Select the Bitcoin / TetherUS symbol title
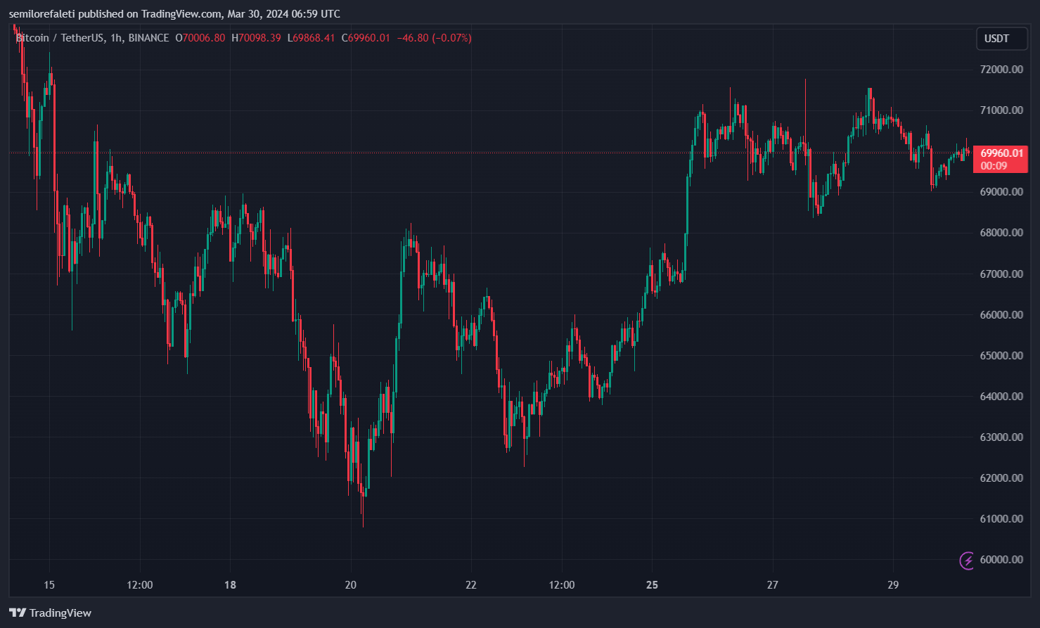Screen dimensions: 1040x628 60,38
